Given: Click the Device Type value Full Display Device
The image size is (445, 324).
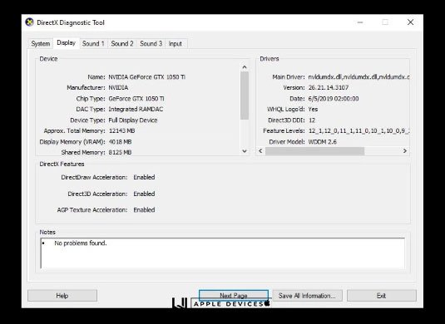Looking at the screenshot, I should click(x=133, y=120).
